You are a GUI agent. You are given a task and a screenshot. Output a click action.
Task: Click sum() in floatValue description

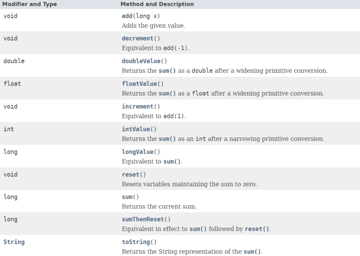coord(167,93)
